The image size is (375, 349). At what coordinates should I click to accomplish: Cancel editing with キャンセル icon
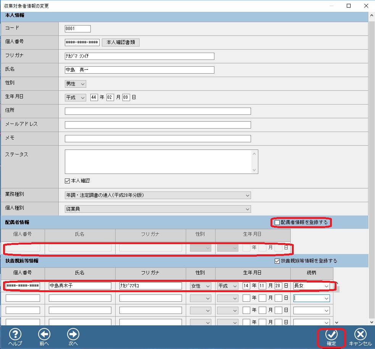click(x=360, y=335)
